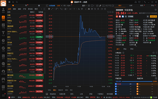The image size is (158, 99).
Task: Open the 显示 display dropdown
Action: click(84, 6)
